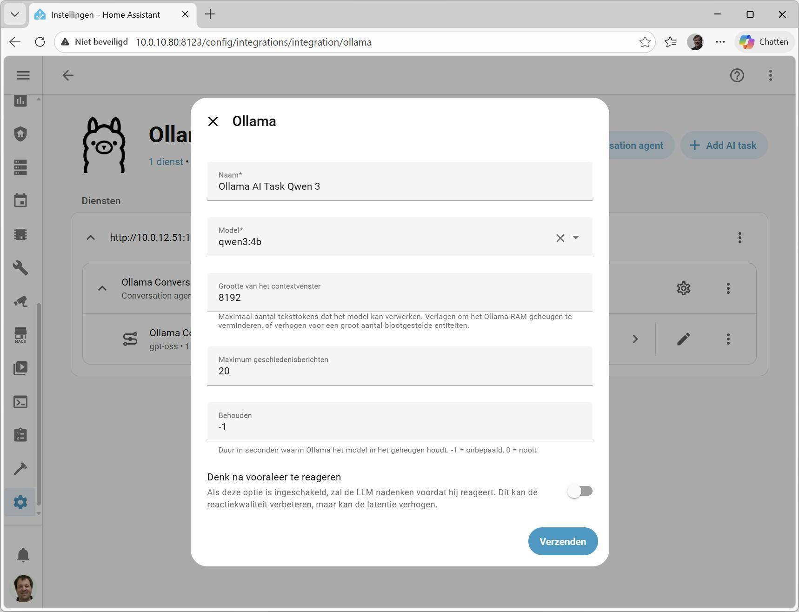The image size is (799, 612).
Task: Open the three-dot menu for http://10.0.12.51 entry
Action: (740, 238)
